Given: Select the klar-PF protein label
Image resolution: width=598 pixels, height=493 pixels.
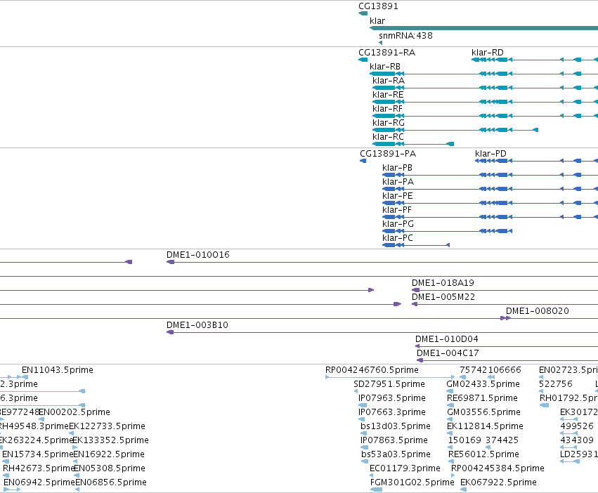Looking at the screenshot, I should coord(396,211).
